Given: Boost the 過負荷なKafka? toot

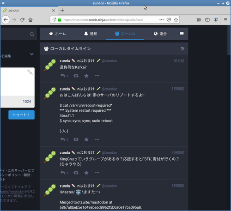Looking at the screenshot, I should tap(76, 76).
